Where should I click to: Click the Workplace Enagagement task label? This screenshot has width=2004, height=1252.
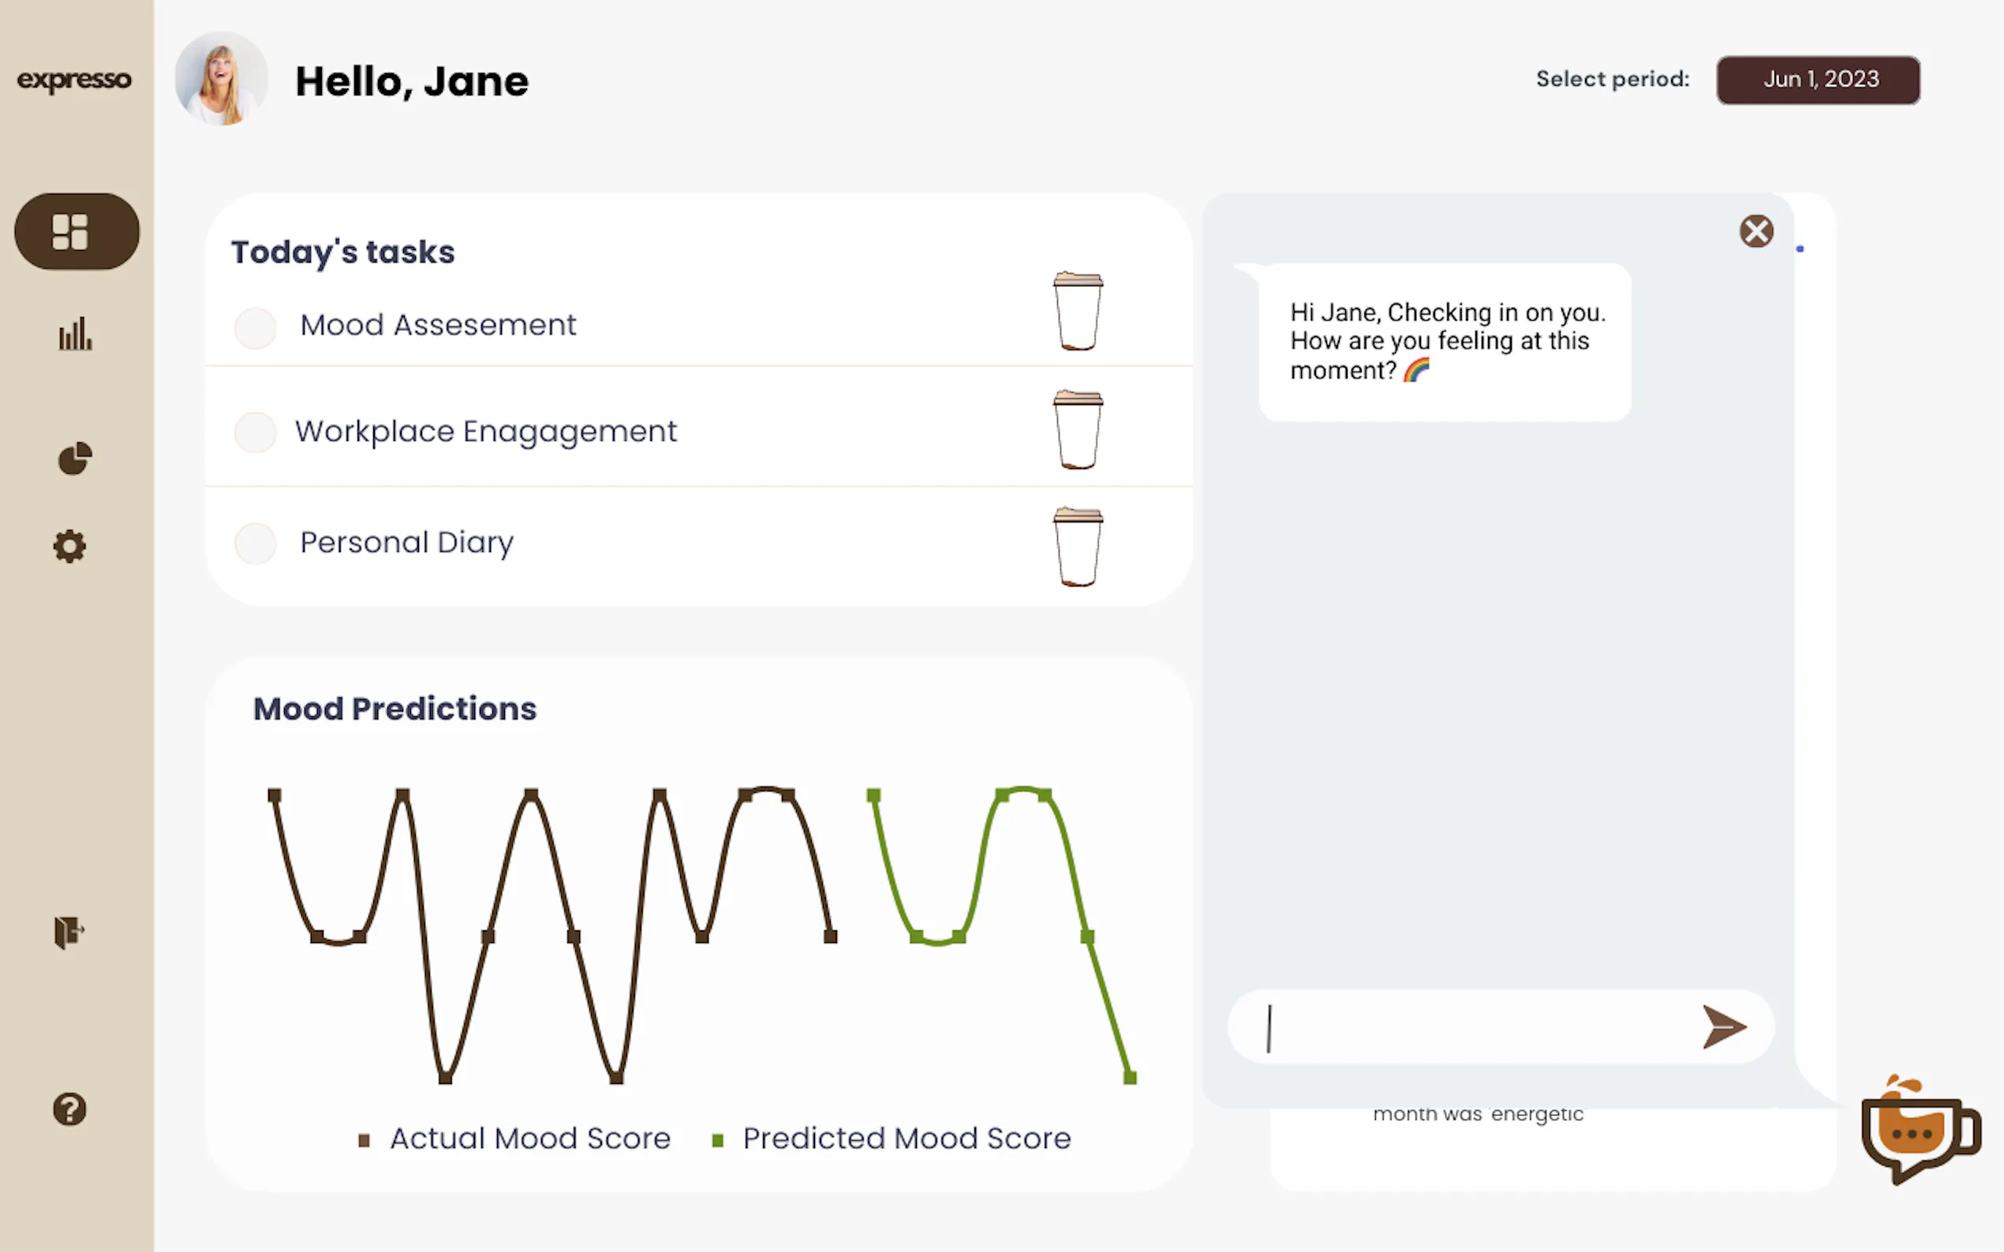pyautogui.click(x=486, y=431)
